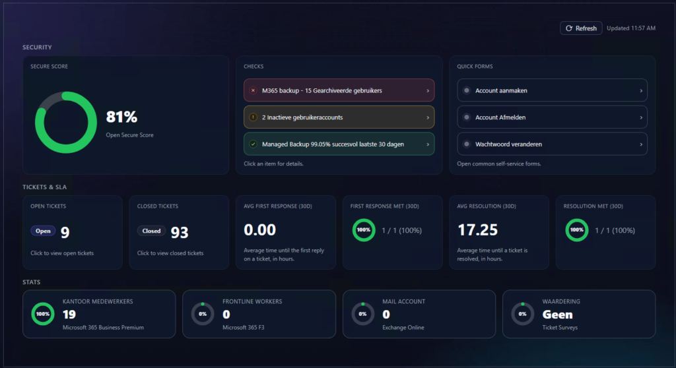Open the 2 Inactieve gebruikeraccounts check
The image size is (676, 368).
pos(339,117)
